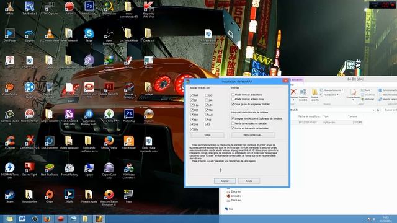
Task: Click the WinRAR installer taskbar icon
Action: pos(99,219)
